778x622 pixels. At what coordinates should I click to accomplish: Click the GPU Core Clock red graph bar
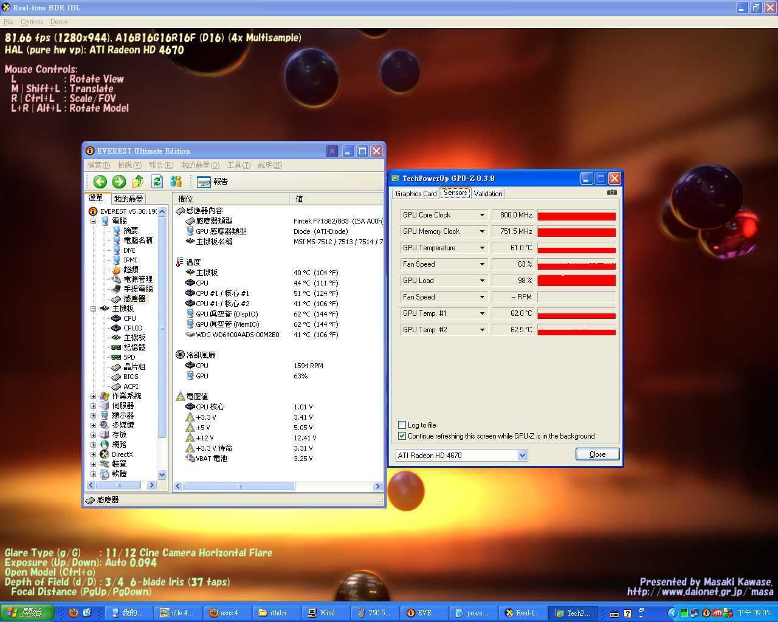(x=576, y=215)
